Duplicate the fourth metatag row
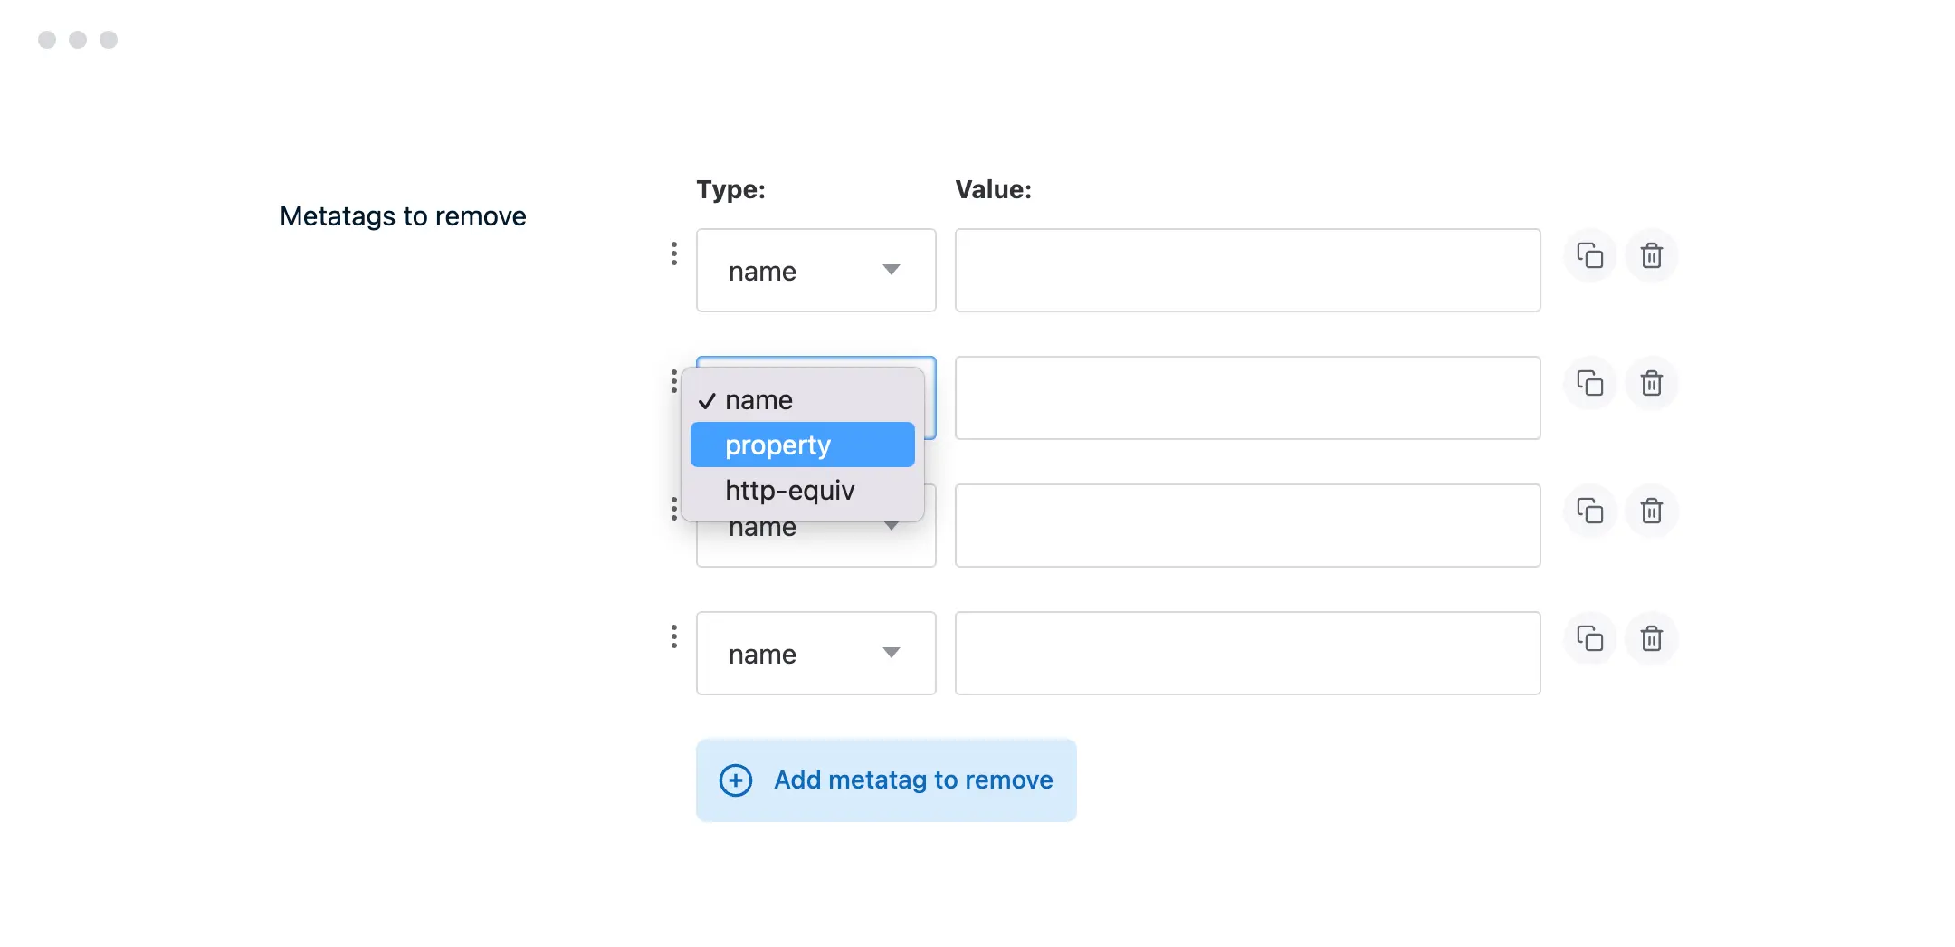1955x947 pixels. point(1589,638)
